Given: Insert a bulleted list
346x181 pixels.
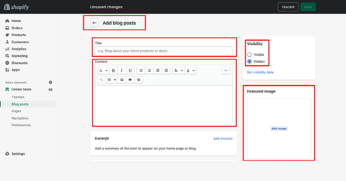Looking at the screenshot, I should pyautogui.click(x=141, y=71).
